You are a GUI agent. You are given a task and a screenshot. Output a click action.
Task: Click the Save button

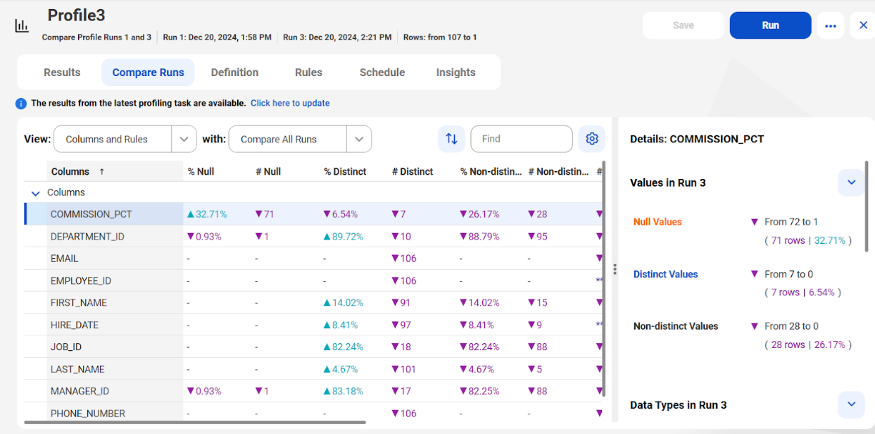[x=682, y=25]
